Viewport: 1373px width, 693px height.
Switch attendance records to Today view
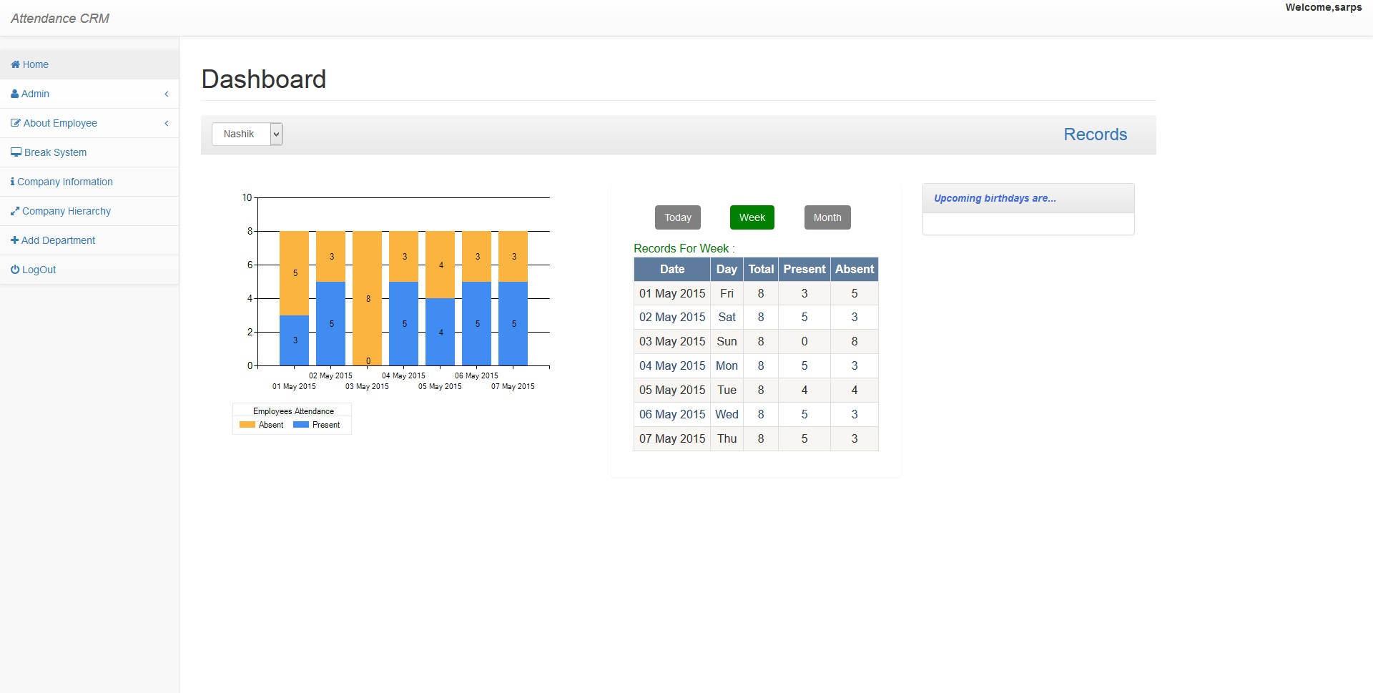[677, 217]
